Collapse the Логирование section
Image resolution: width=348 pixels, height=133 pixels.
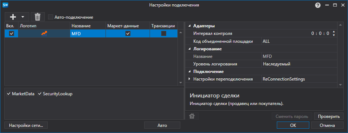[x=189, y=49]
